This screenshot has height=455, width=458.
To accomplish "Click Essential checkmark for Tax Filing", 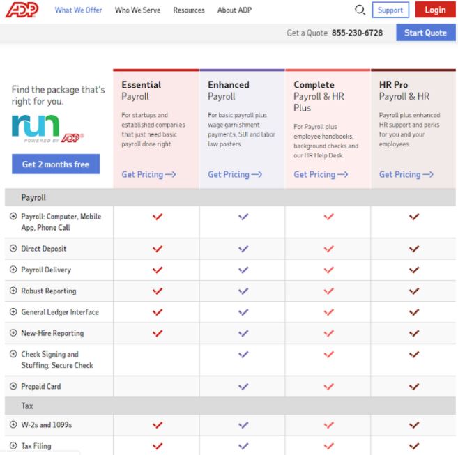I will (x=158, y=446).
